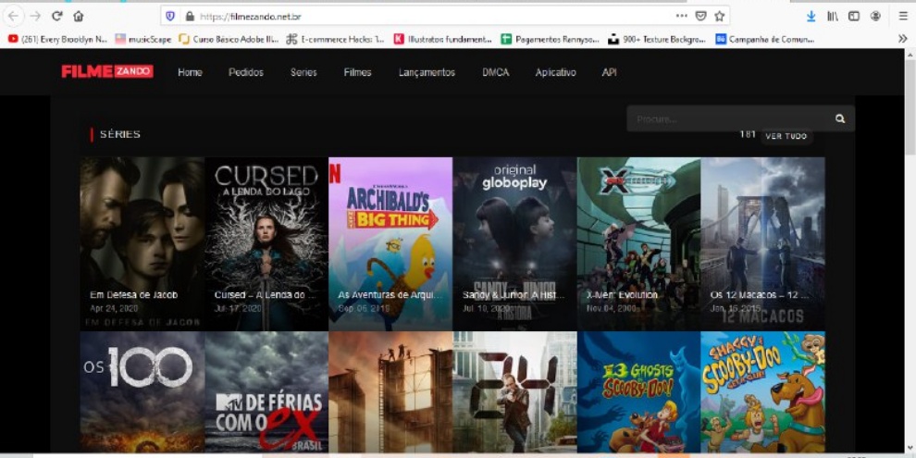Expand the bookmarks overflow chevron
Viewport: 916px width, 458px height.
coord(903,39)
